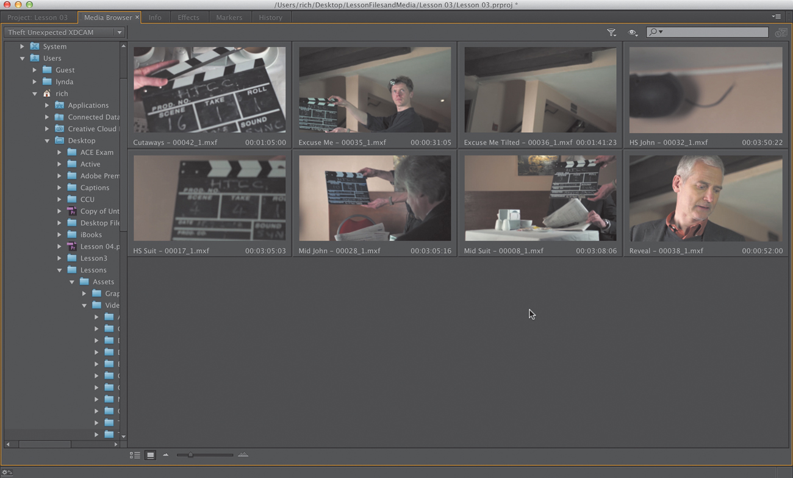
Task: Collapse the Assets folder
Action: click(x=71, y=282)
